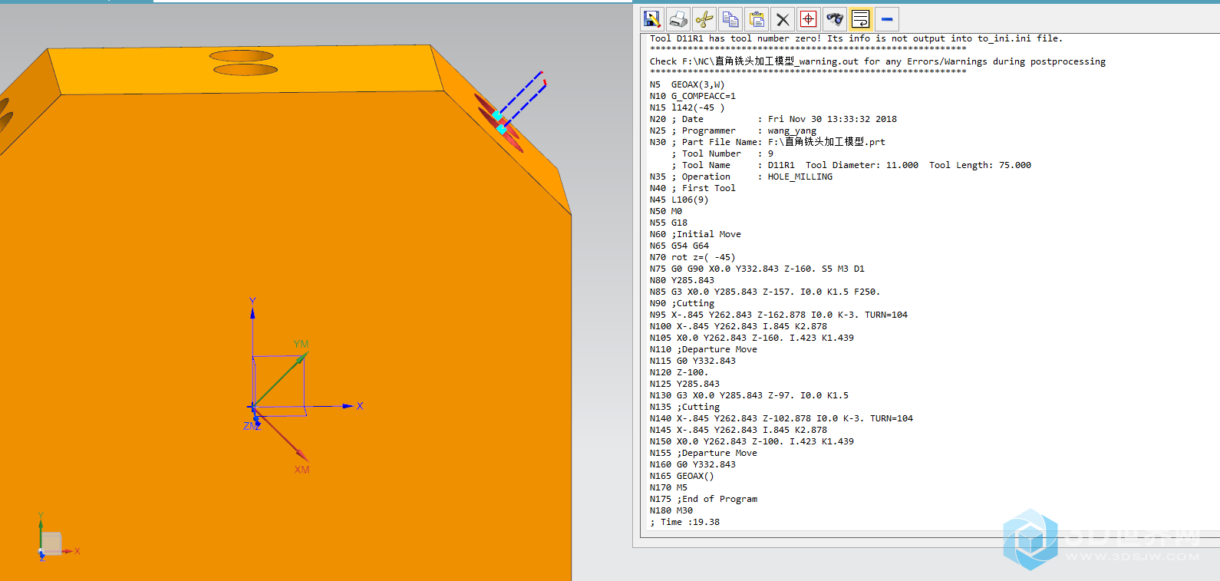Click the red crosshair target icon
1220x581 pixels.
(x=809, y=19)
